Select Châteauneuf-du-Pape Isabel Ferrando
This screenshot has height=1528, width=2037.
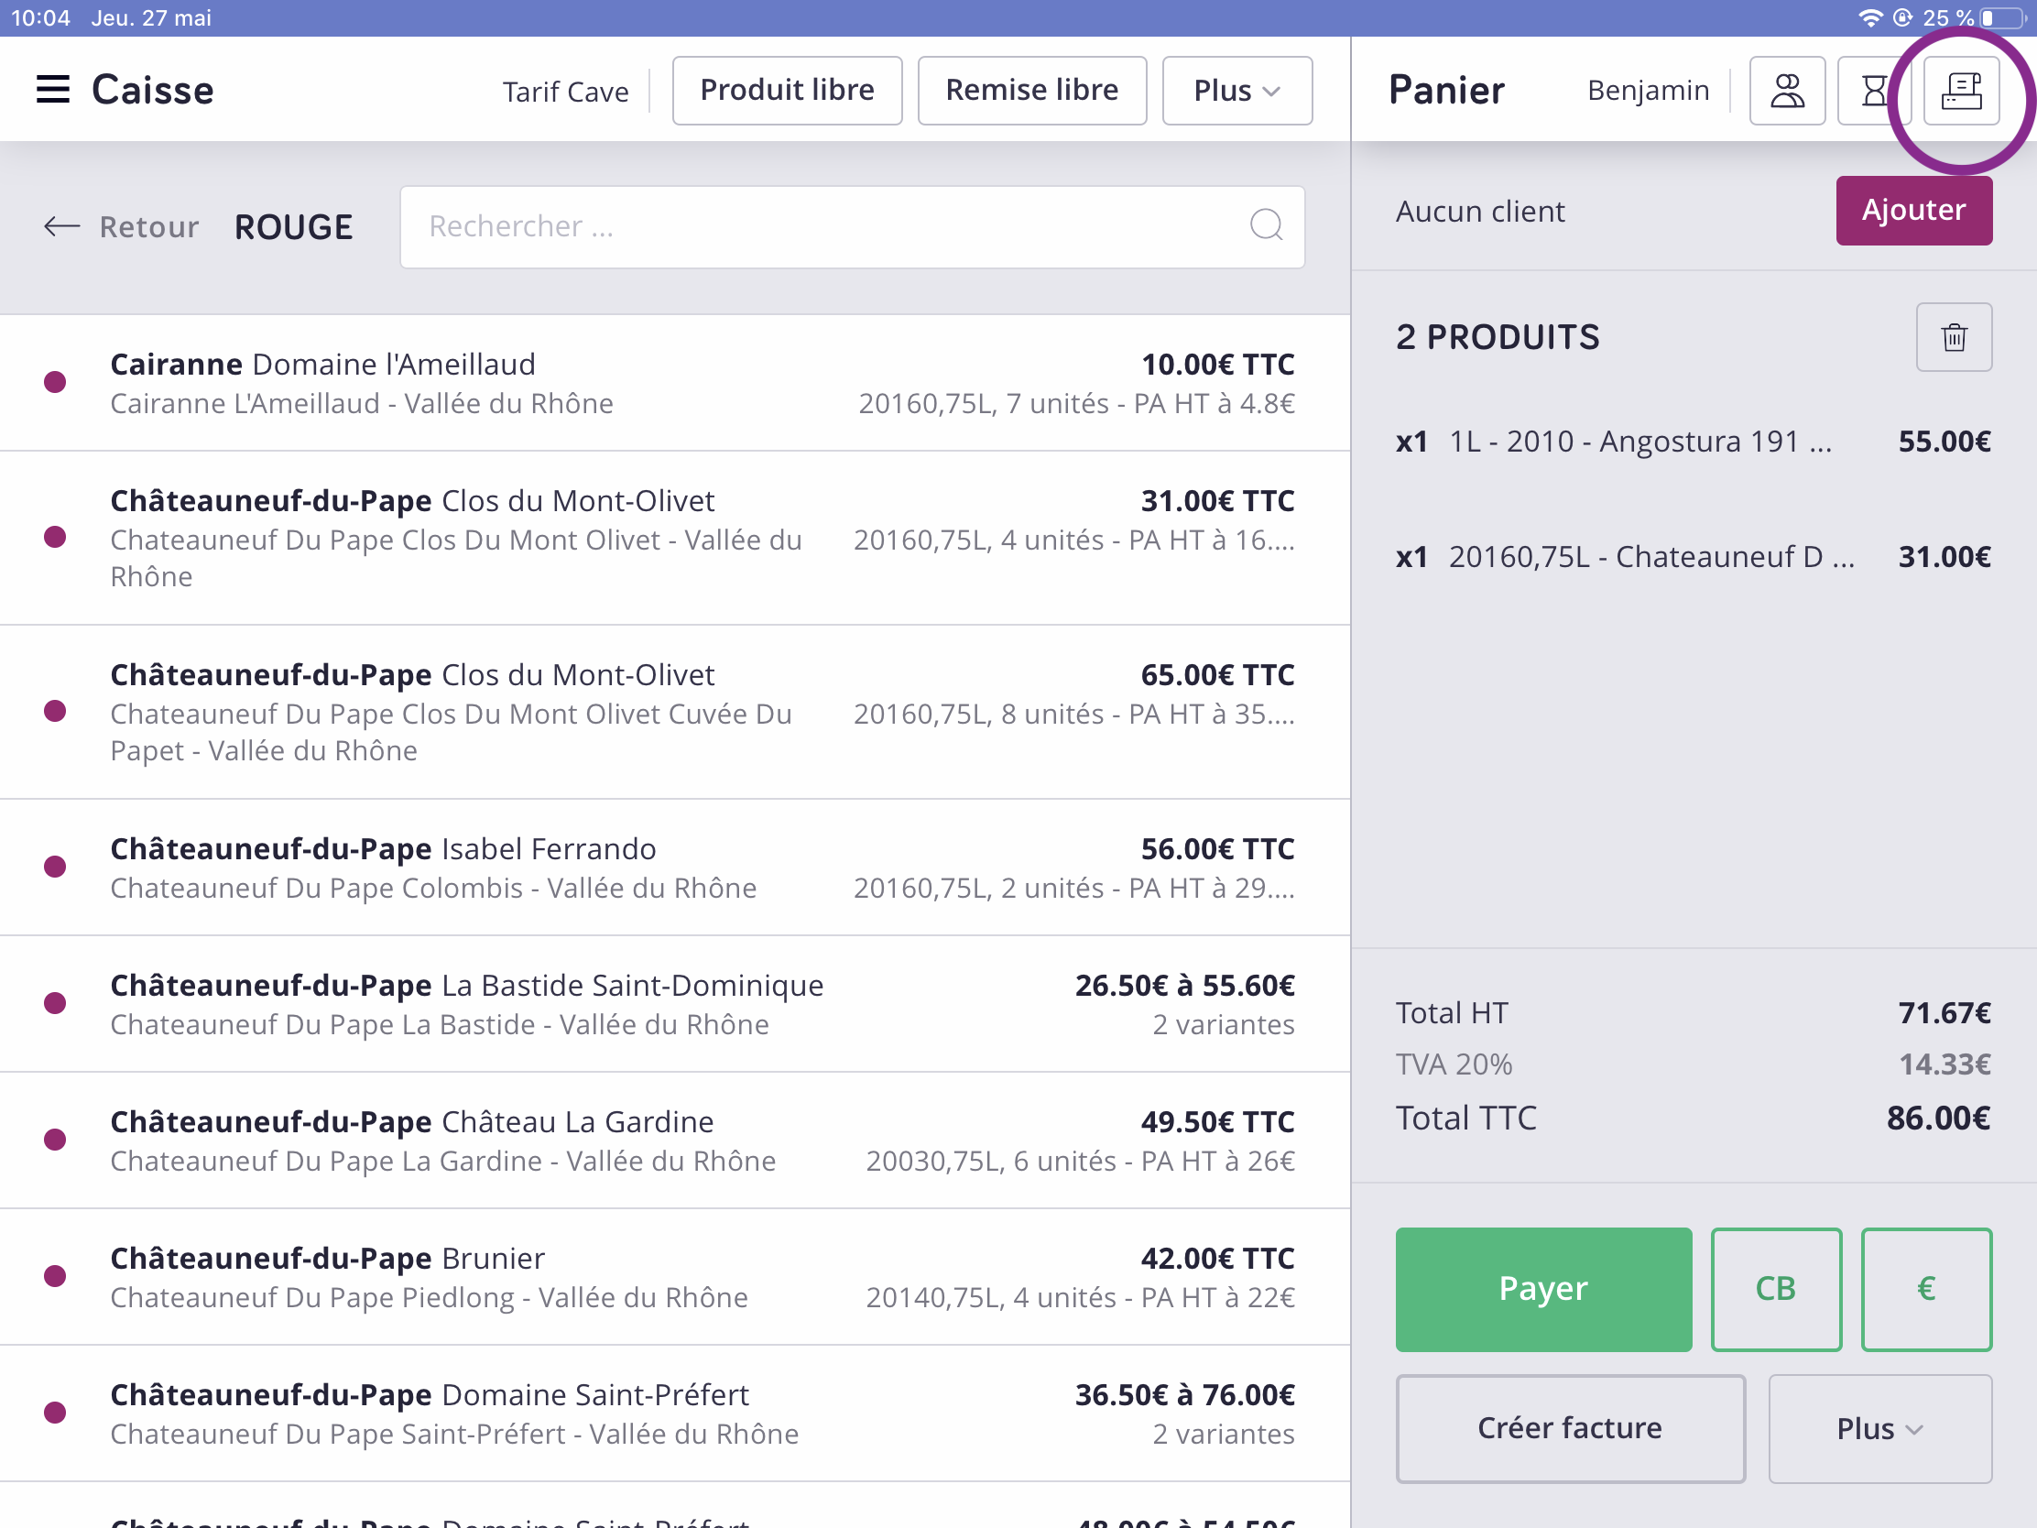click(675, 868)
